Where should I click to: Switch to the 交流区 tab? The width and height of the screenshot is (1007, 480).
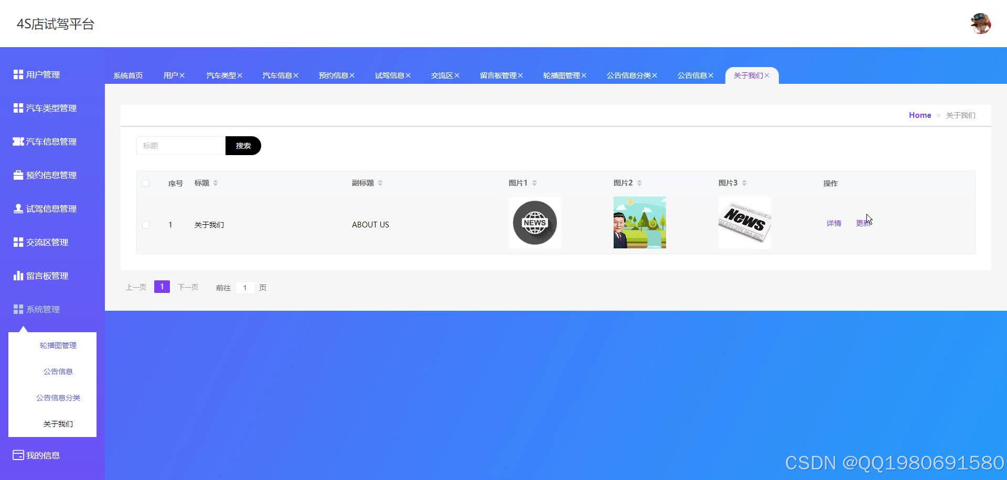coord(442,75)
